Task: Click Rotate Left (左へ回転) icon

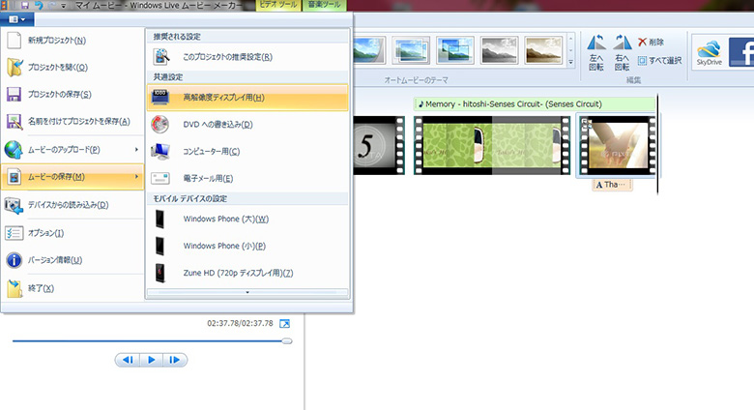Action: [x=596, y=44]
